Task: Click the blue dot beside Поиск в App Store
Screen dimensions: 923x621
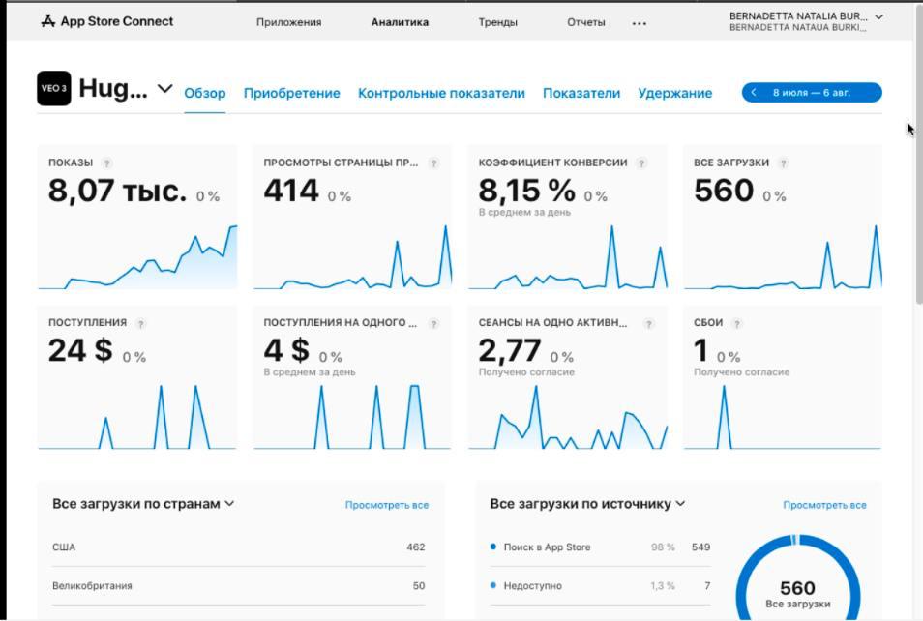Action: click(492, 547)
